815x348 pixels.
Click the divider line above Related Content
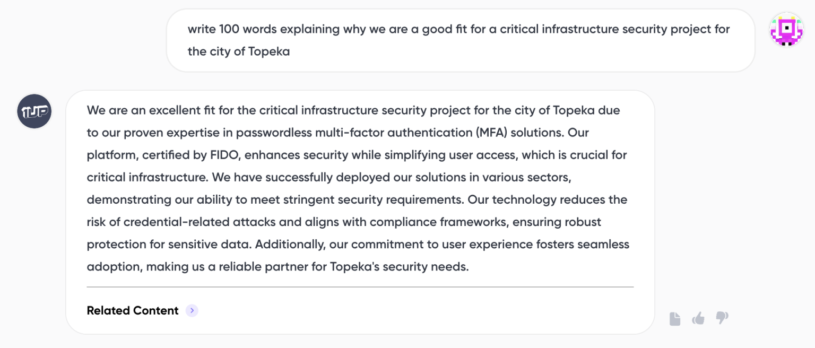click(360, 287)
